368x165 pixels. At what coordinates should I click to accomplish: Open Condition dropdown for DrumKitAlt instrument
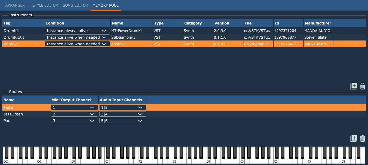tap(78, 37)
